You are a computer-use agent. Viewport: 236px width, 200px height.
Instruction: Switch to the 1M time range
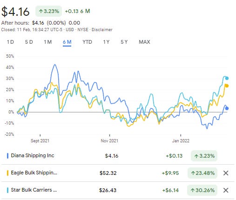(x=47, y=42)
